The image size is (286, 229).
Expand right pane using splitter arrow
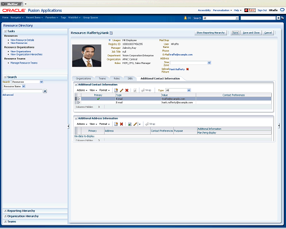[x=279, y=126]
